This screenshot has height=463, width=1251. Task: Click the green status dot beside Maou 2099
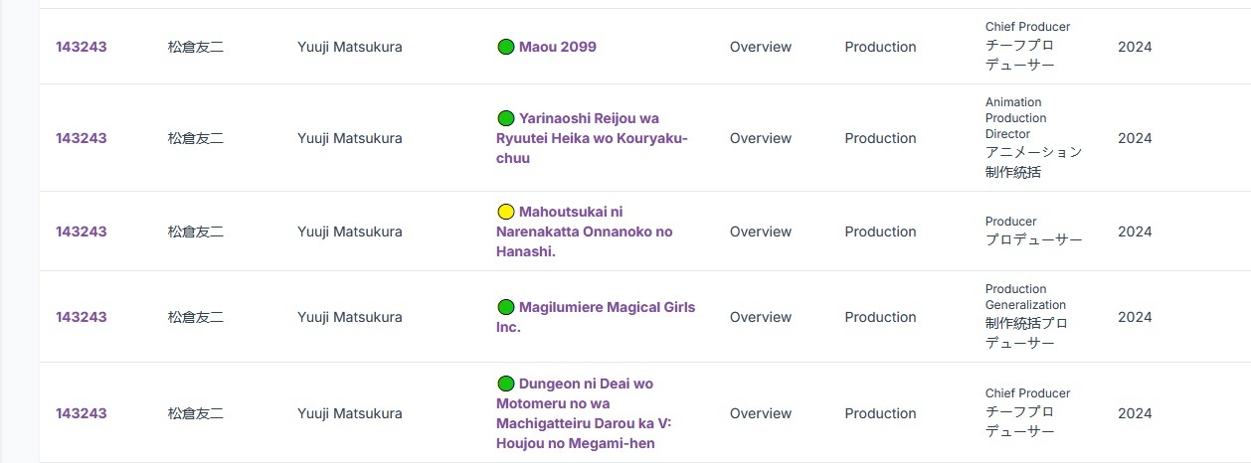click(x=505, y=47)
